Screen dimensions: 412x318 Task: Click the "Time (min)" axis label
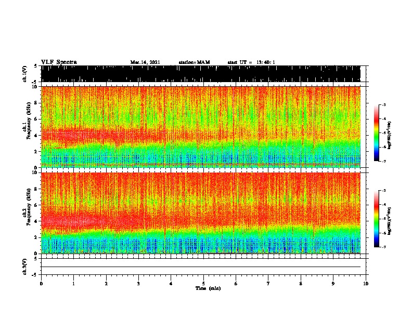coord(208,288)
